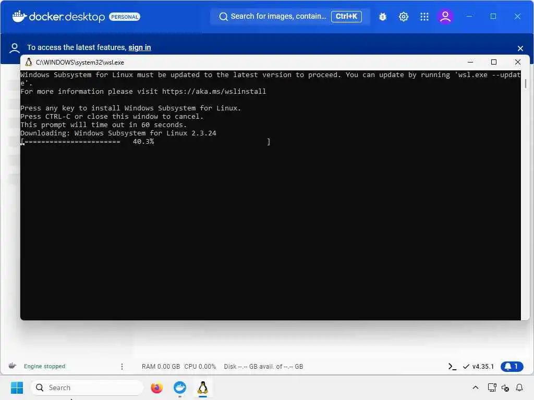This screenshot has height=400, width=534.
Task: Click the penguin icon in wsl.exe title bar
Action: 29,62
